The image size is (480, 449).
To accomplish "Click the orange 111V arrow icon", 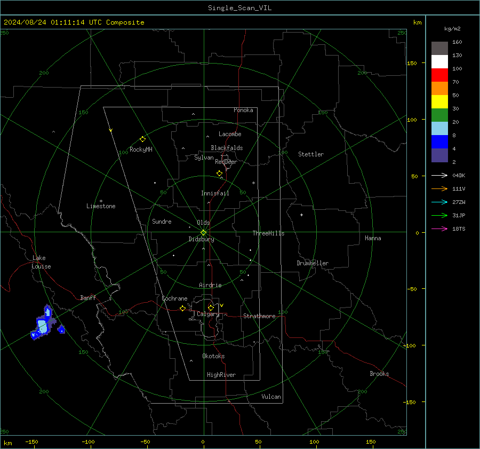I will tap(439, 189).
